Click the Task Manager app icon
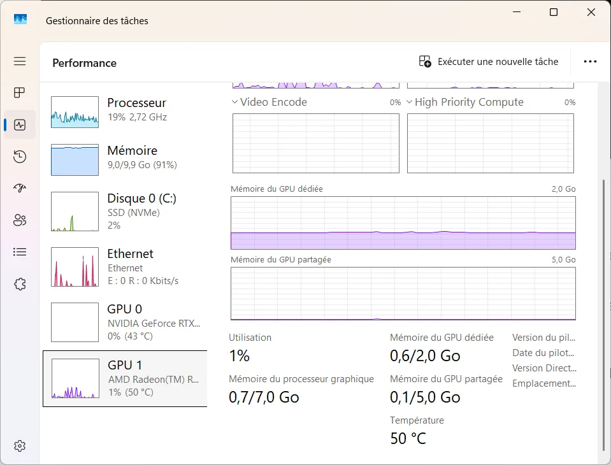 tap(20, 19)
